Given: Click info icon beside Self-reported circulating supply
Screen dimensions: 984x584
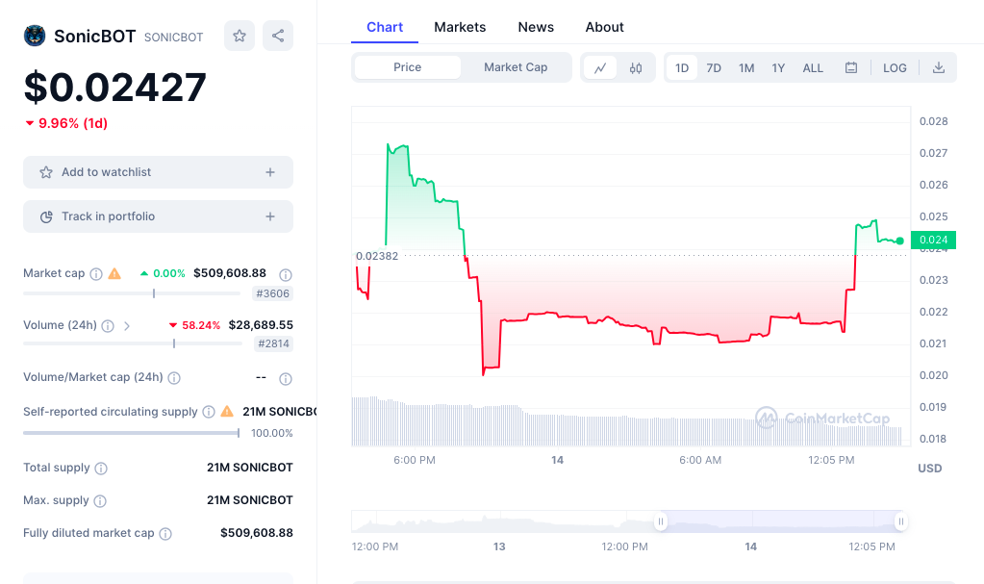Looking at the screenshot, I should pos(209,412).
